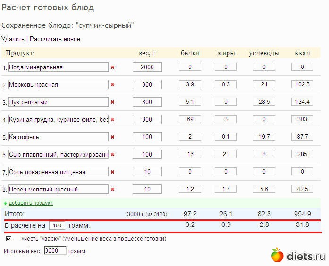Click the добавить продукт link

click(31, 203)
